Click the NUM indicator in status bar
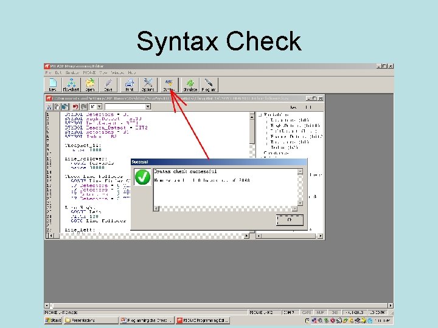The height and width of the screenshot is (328, 438). (321, 313)
